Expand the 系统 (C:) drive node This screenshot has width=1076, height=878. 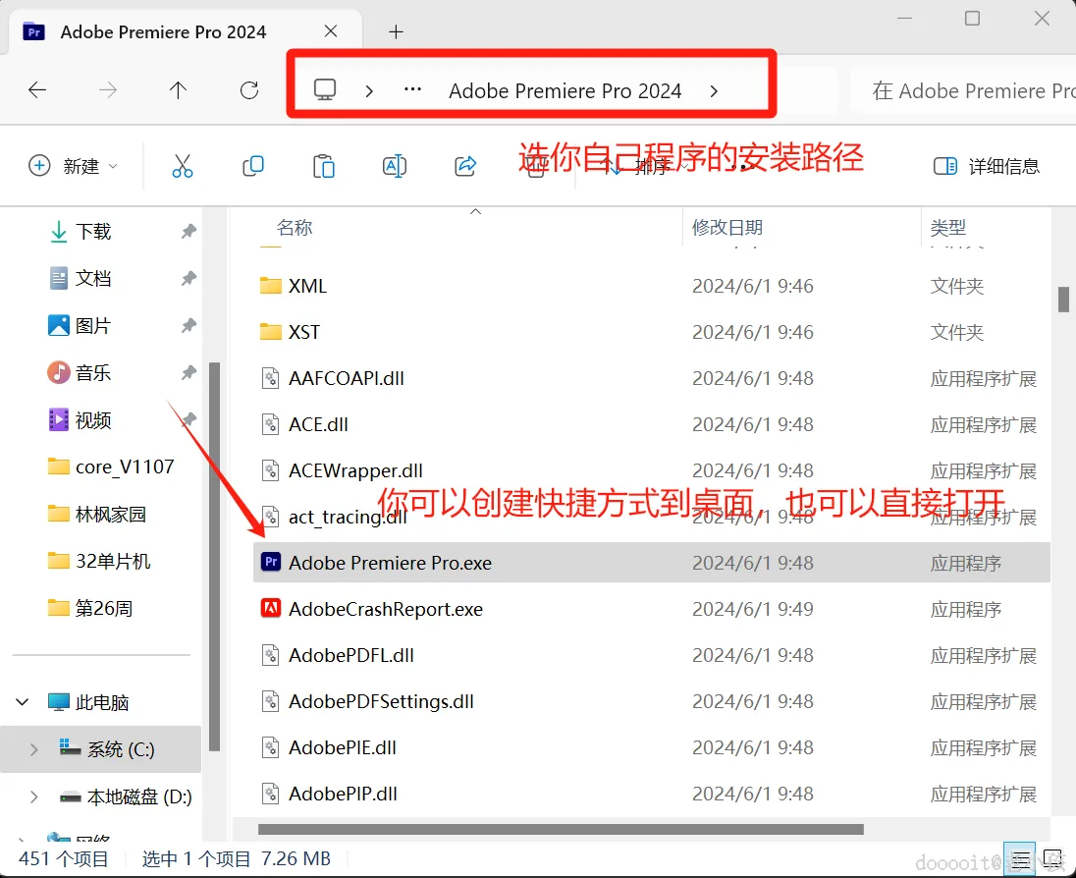pyautogui.click(x=33, y=749)
